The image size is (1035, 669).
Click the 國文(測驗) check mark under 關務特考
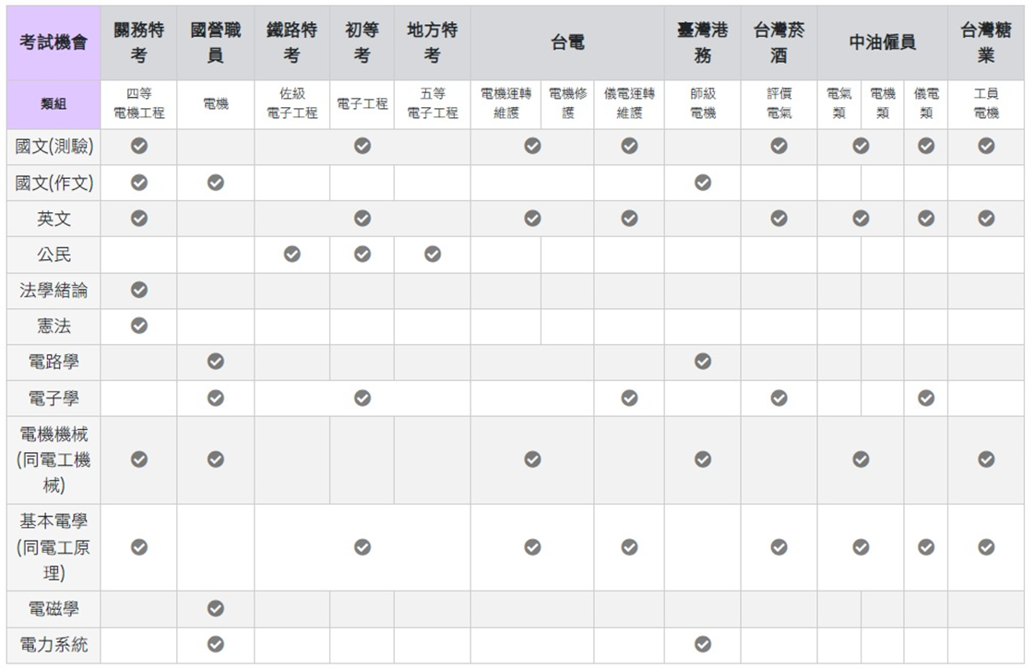point(138,146)
